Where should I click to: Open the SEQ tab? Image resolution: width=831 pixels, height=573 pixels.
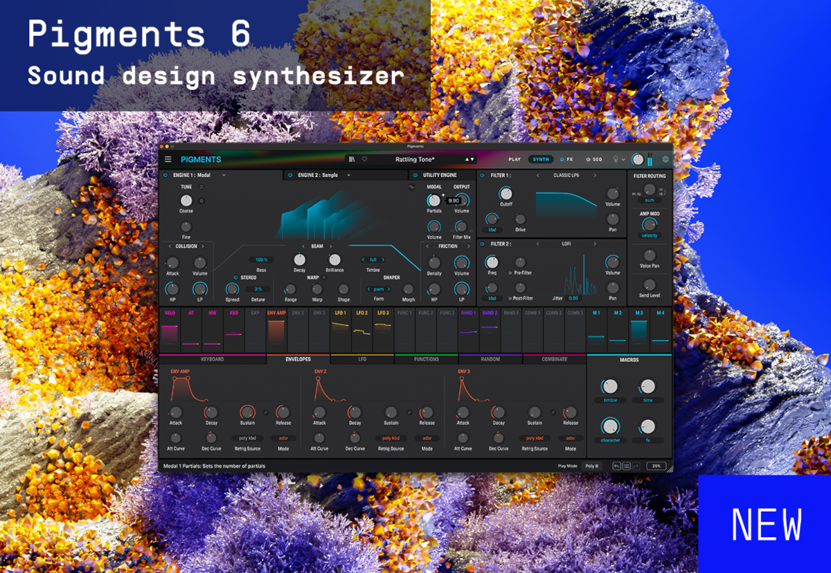597,159
